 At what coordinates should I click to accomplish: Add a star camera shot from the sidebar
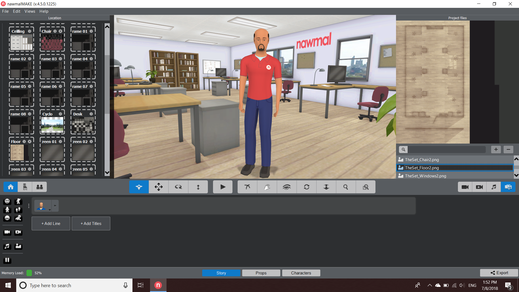point(18,232)
